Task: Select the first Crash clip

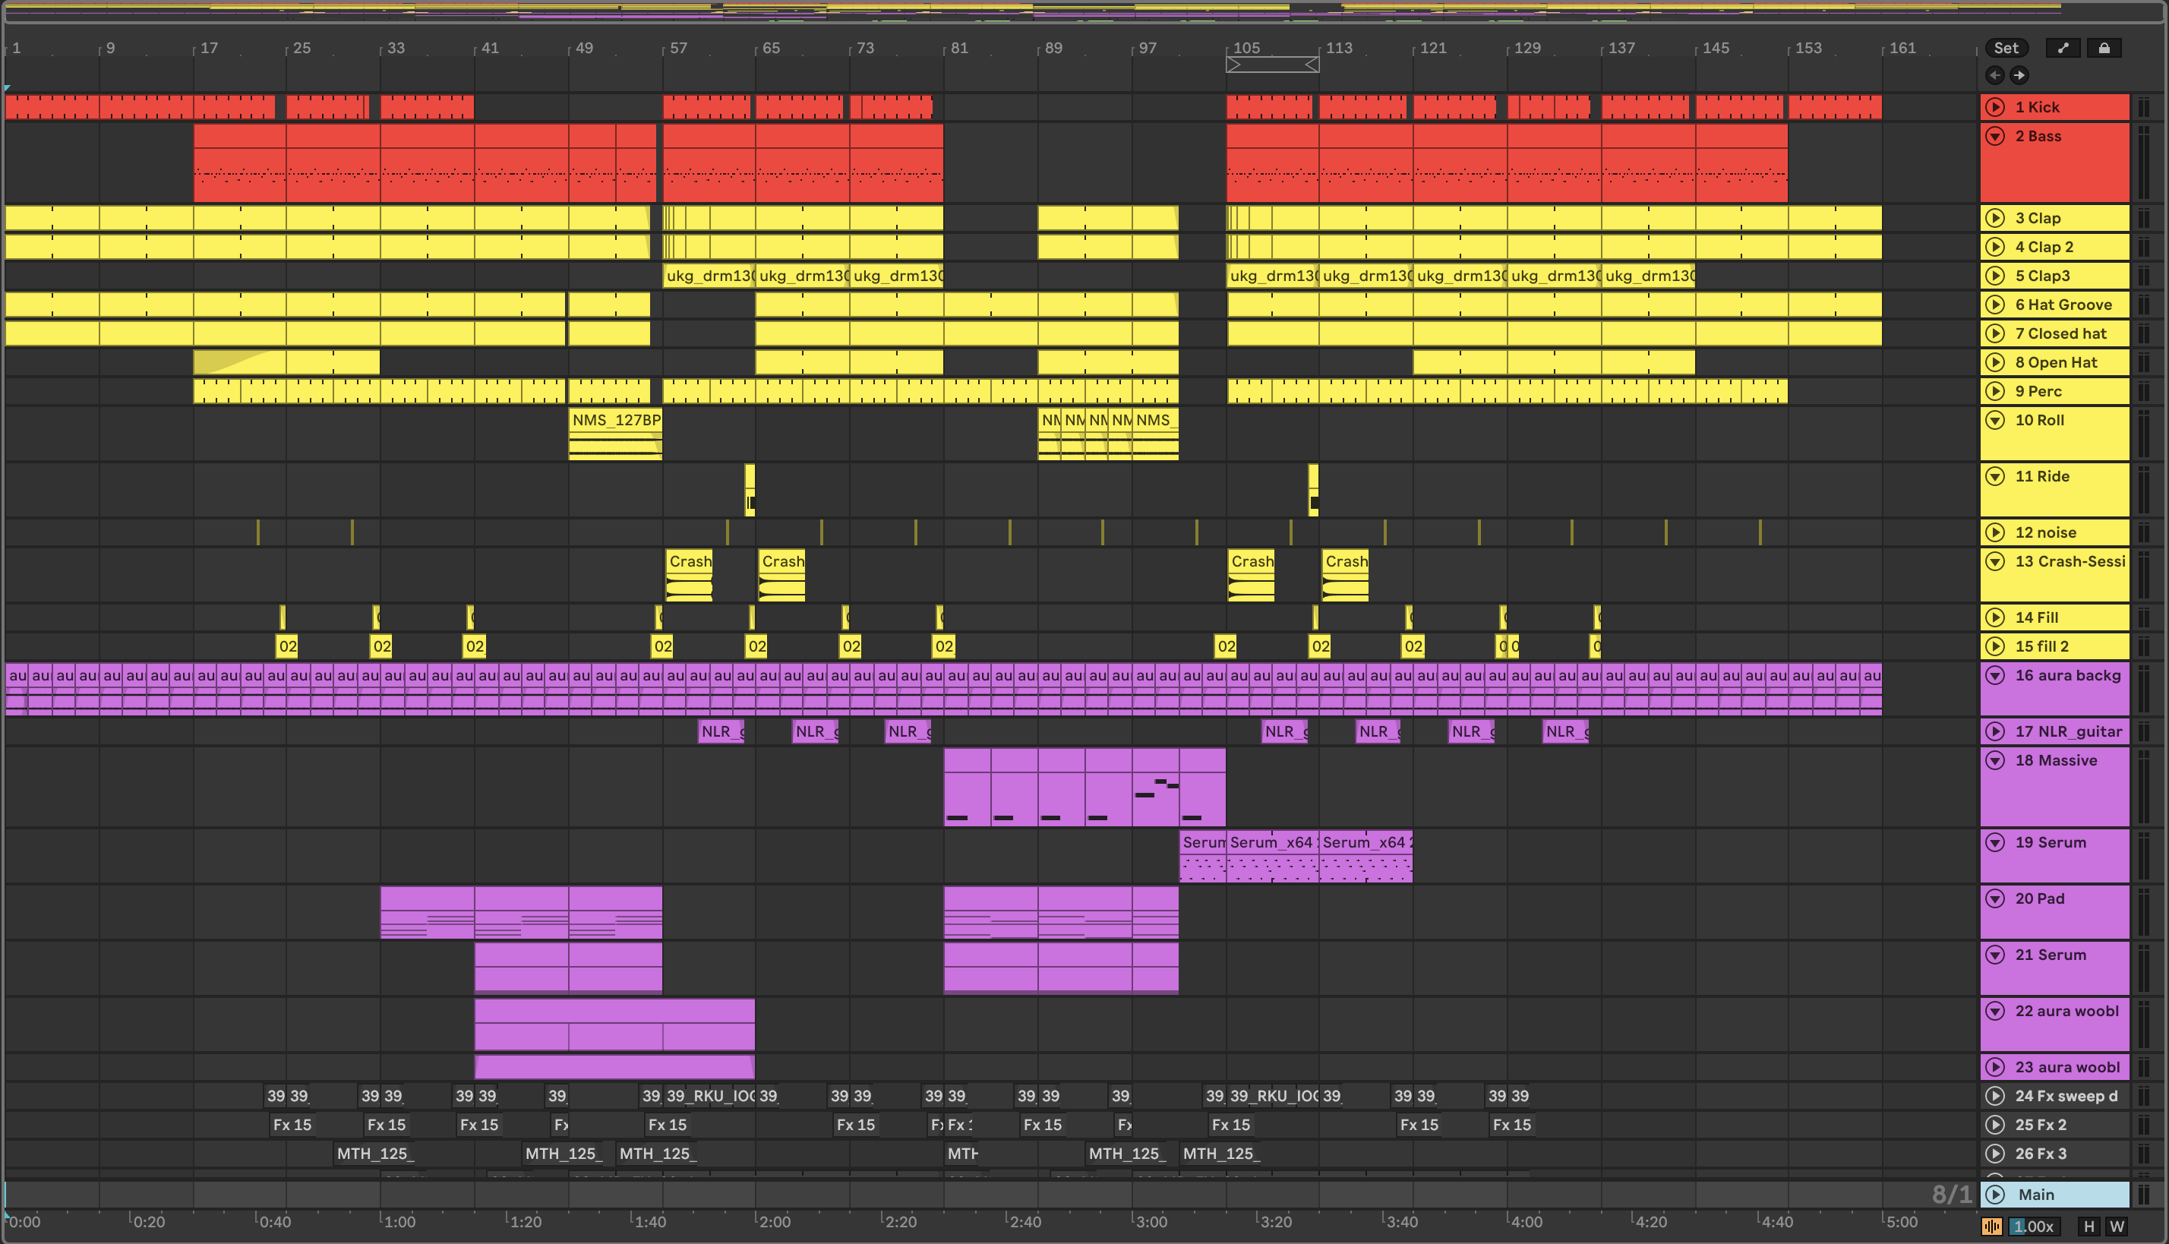Action: point(689,575)
